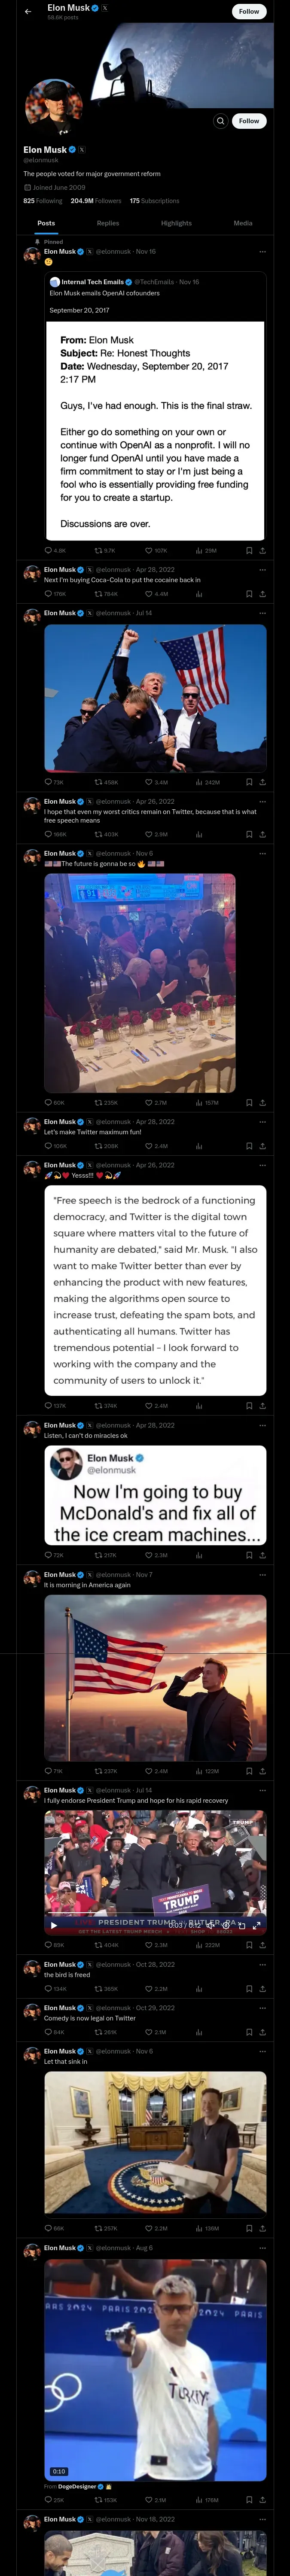Screen dimensions: 290x2576
Task: Open the 204.9M Followers link
Action: [96, 201]
